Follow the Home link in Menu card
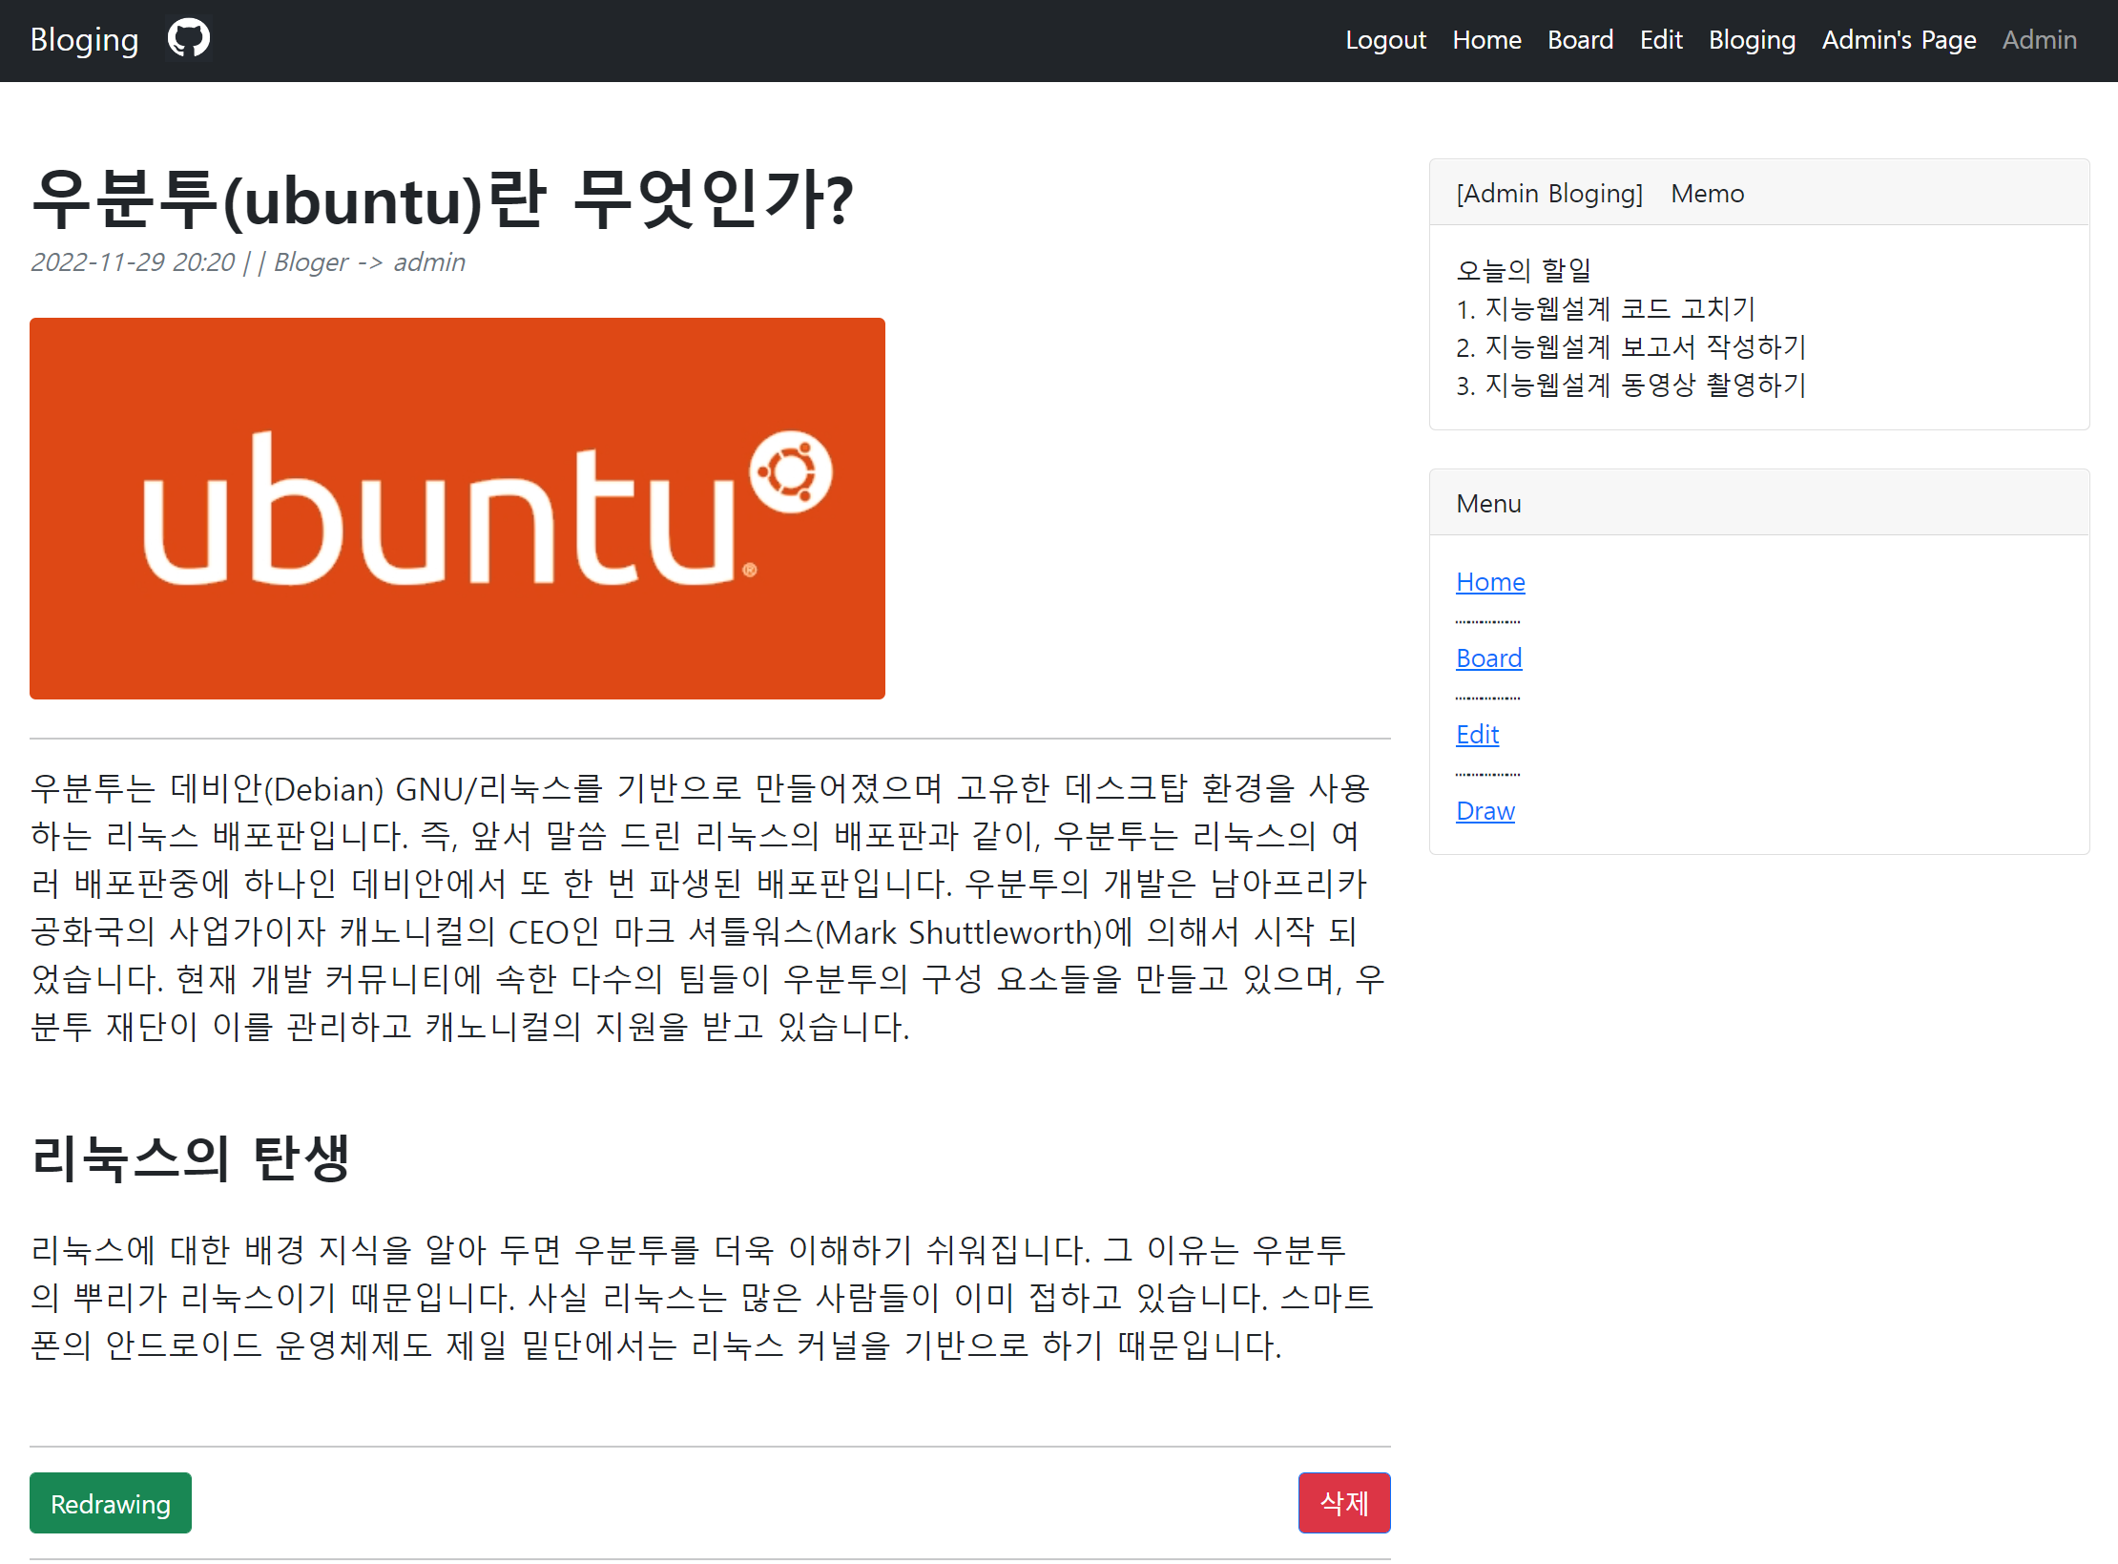 click(x=1490, y=582)
